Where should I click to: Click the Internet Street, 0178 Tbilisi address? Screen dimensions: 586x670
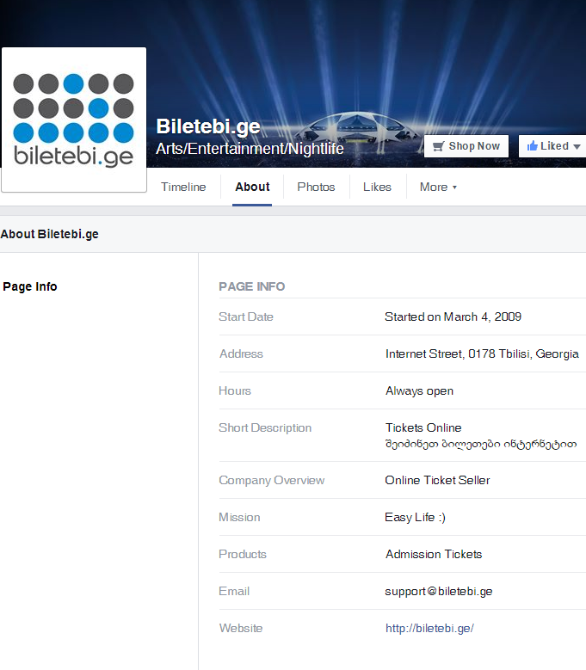click(482, 353)
